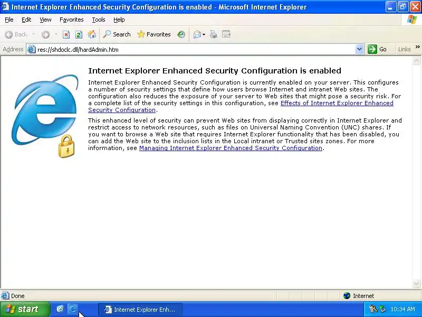Click the vertical scrollbar up arrow
The height and width of the screenshot is (317, 422).
coord(416,61)
